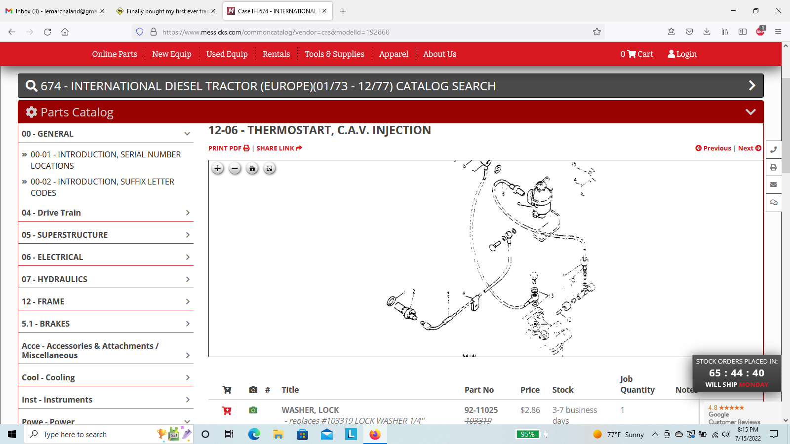This screenshot has width=790, height=444.
Task: View photo of WASHER, LOCK part
Action: (253, 410)
